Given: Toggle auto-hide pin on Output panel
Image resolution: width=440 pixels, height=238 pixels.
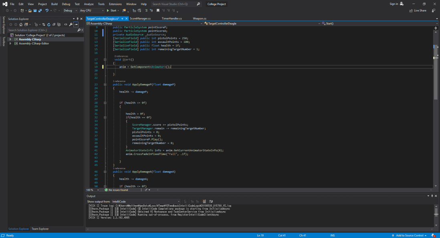Looking at the screenshot, I should [x=432, y=196].
